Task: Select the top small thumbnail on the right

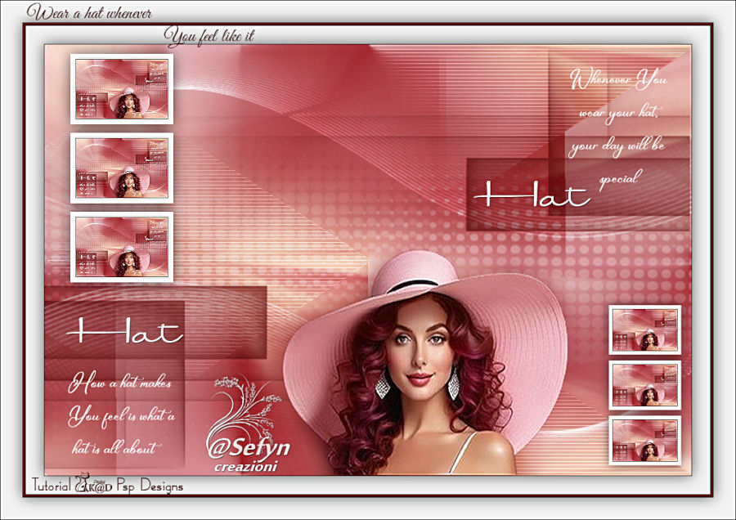Action: pos(645,330)
